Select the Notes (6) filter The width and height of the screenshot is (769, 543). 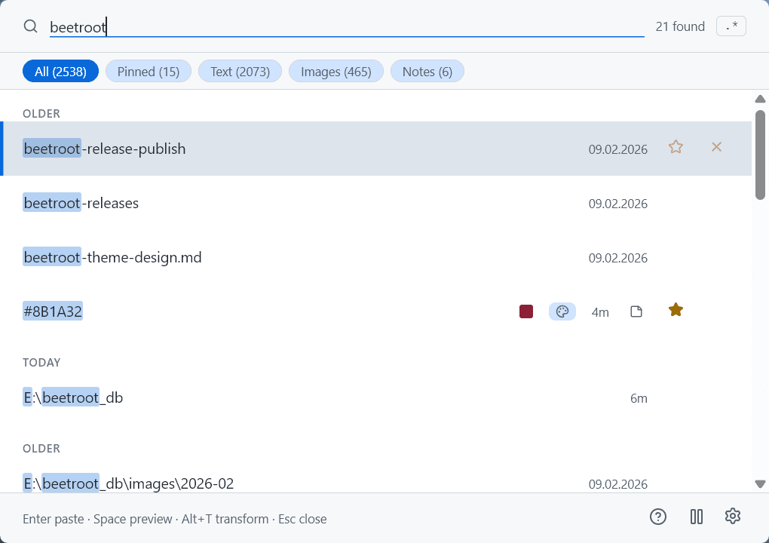(427, 72)
